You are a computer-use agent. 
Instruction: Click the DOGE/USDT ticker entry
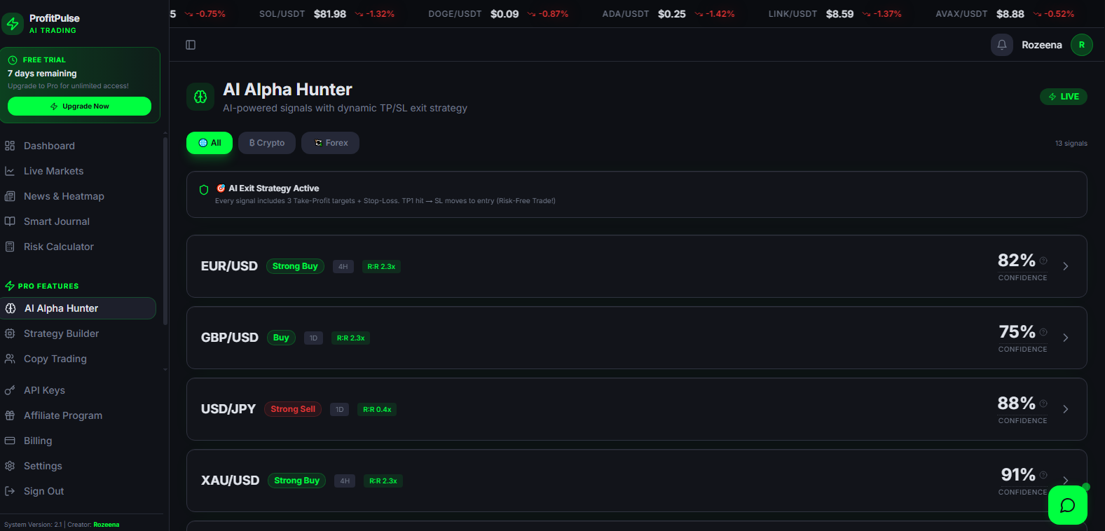[498, 14]
